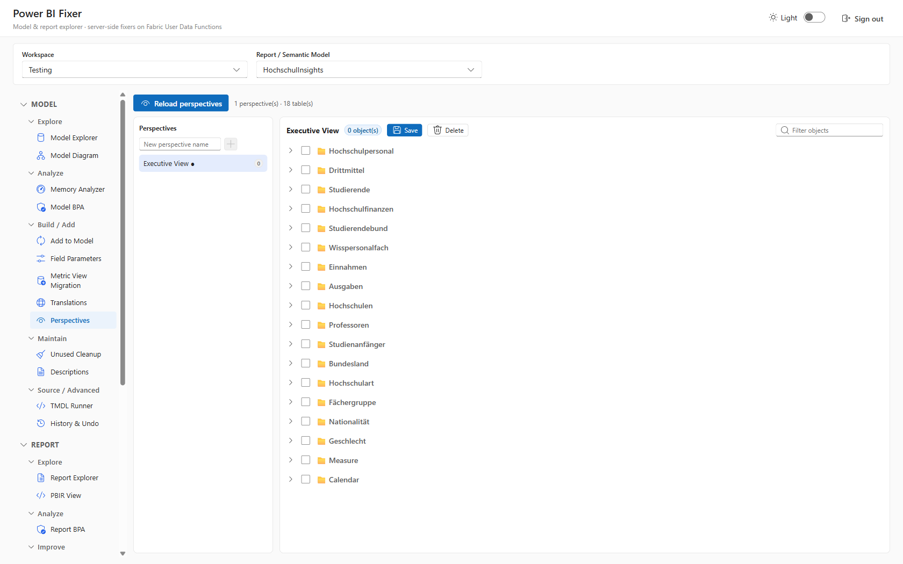This screenshot has height=564, width=903.
Task: Check the Professoren checkbox
Action: click(x=306, y=324)
